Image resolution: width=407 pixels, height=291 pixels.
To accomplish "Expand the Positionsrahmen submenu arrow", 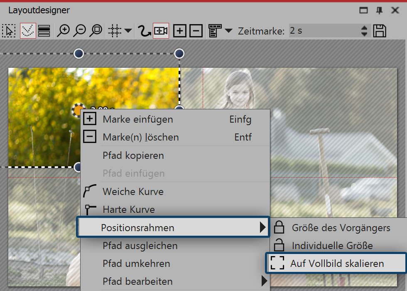I will [x=262, y=227].
